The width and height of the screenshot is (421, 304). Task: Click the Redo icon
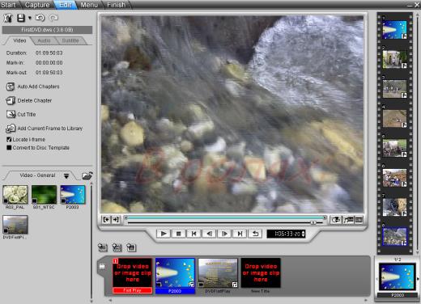click(53, 18)
